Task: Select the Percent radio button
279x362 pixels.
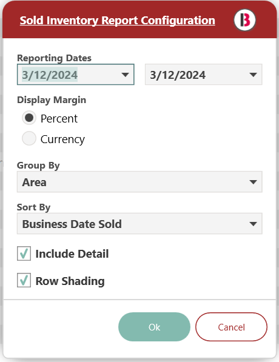Action: (29, 118)
